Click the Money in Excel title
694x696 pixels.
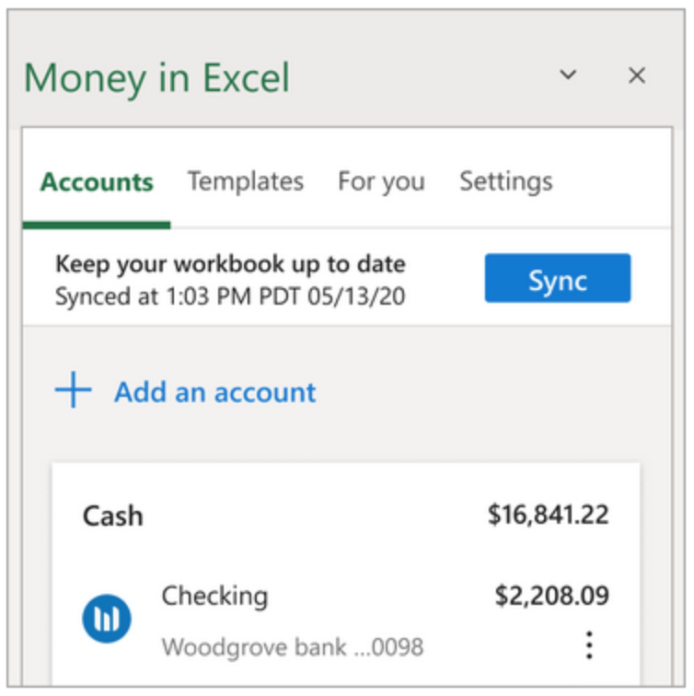point(156,78)
